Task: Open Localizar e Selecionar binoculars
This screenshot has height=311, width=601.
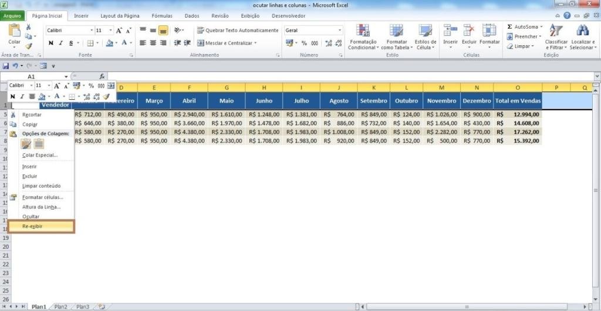Action: coord(582,31)
